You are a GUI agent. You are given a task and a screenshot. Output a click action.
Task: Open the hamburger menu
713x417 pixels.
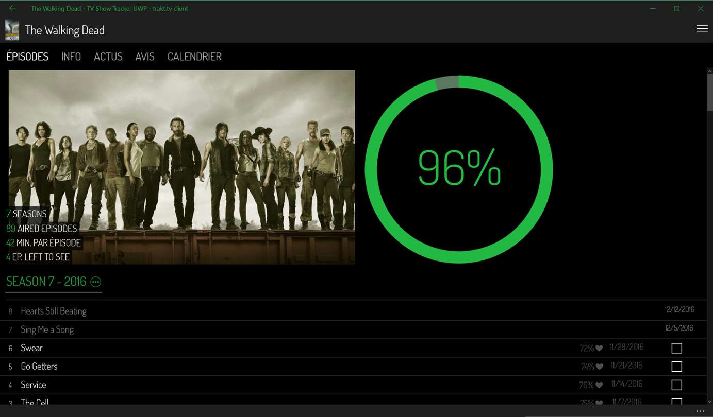[x=702, y=29]
